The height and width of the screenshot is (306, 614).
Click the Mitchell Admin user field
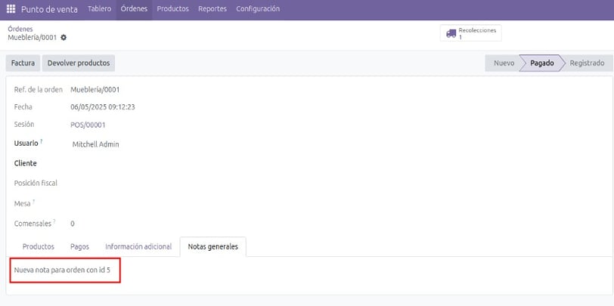tap(96, 144)
